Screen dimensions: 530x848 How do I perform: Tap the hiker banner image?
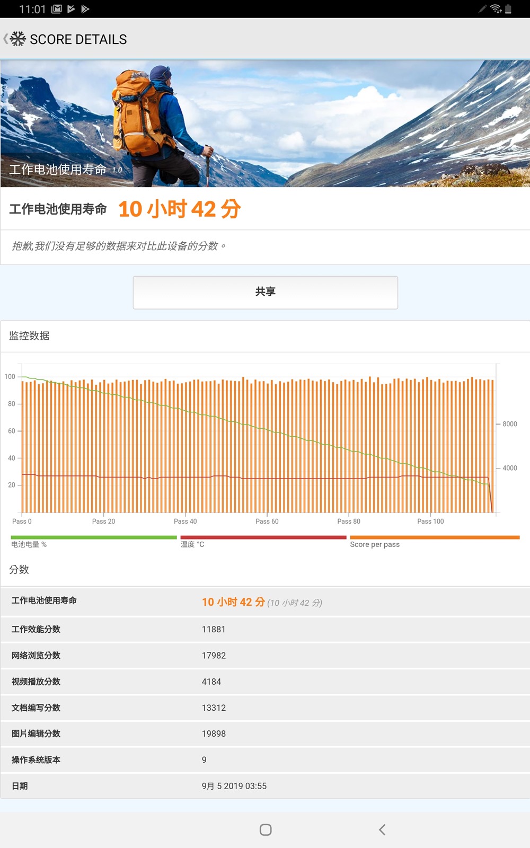(x=265, y=123)
